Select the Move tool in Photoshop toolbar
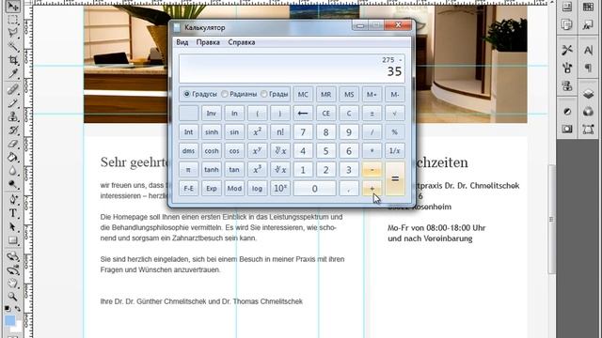This screenshot has height=338, width=602. point(12,7)
